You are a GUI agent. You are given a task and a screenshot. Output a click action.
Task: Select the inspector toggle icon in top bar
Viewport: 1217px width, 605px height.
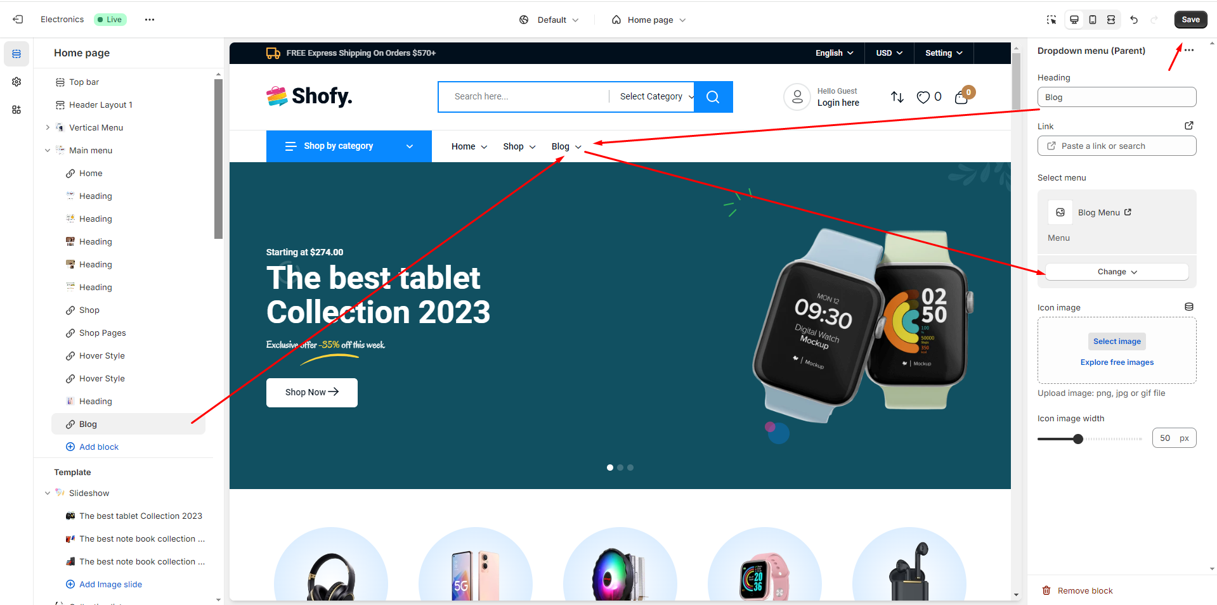coord(1051,20)
